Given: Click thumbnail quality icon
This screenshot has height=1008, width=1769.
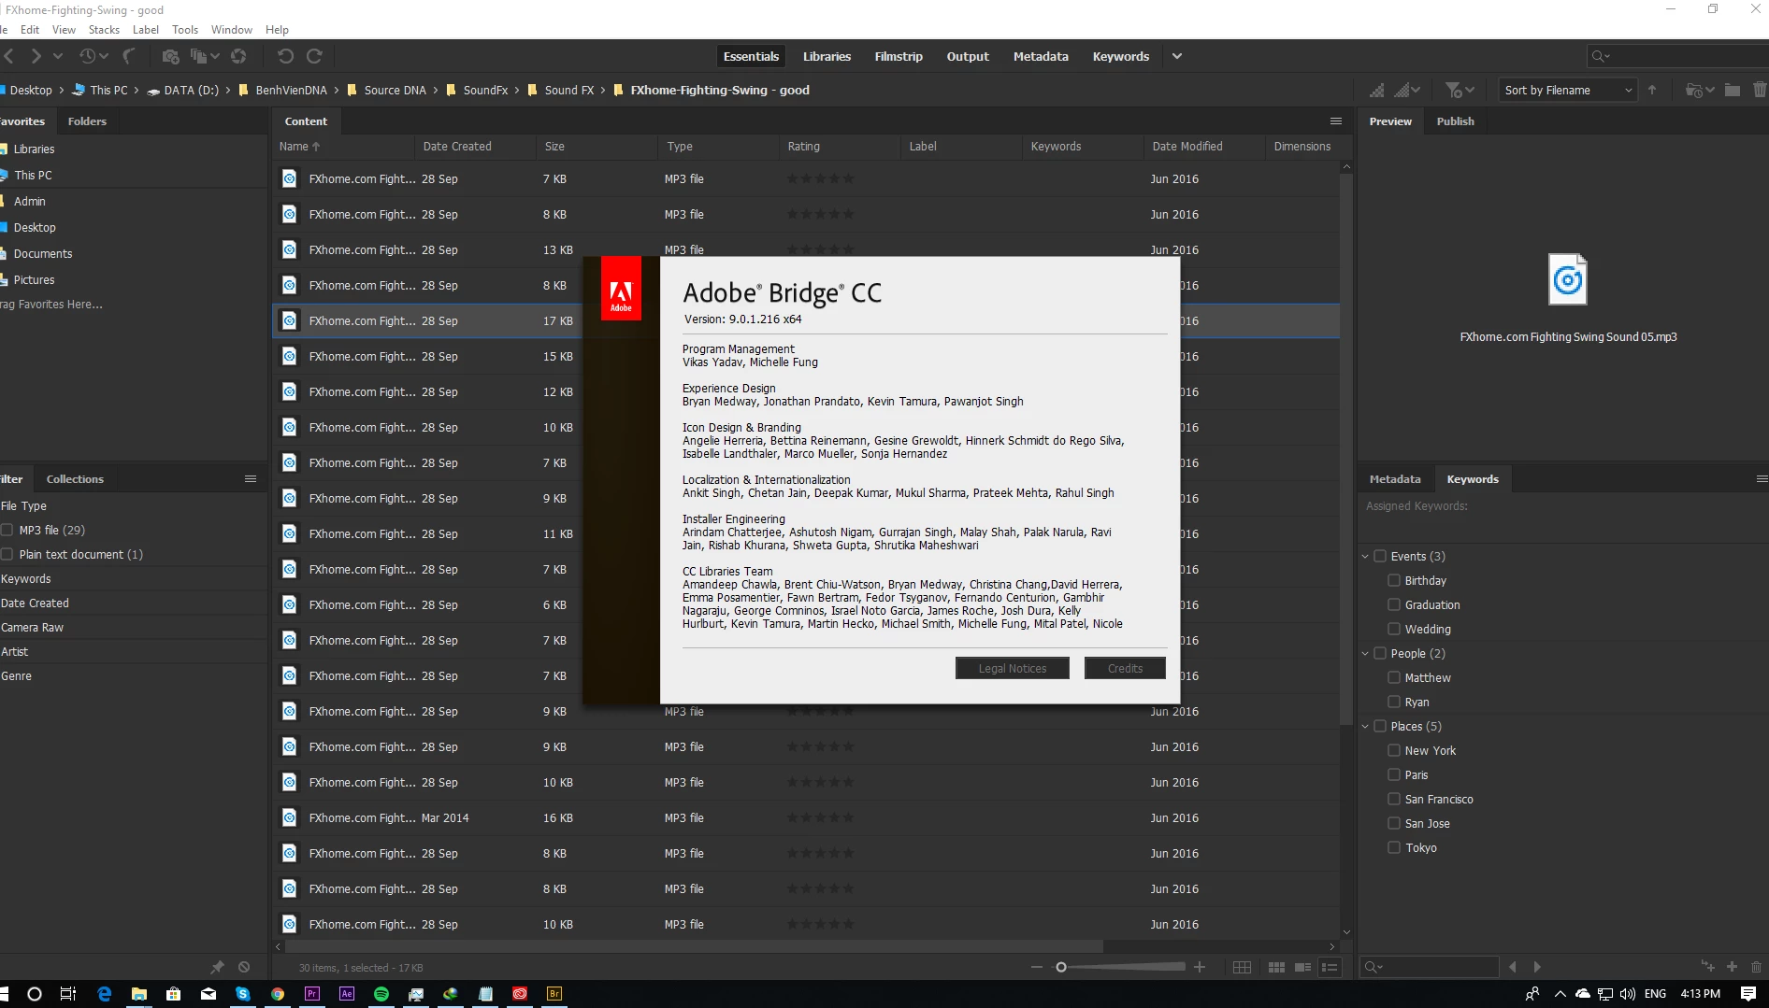Looking at the screenshot, I should point(1377,90).
